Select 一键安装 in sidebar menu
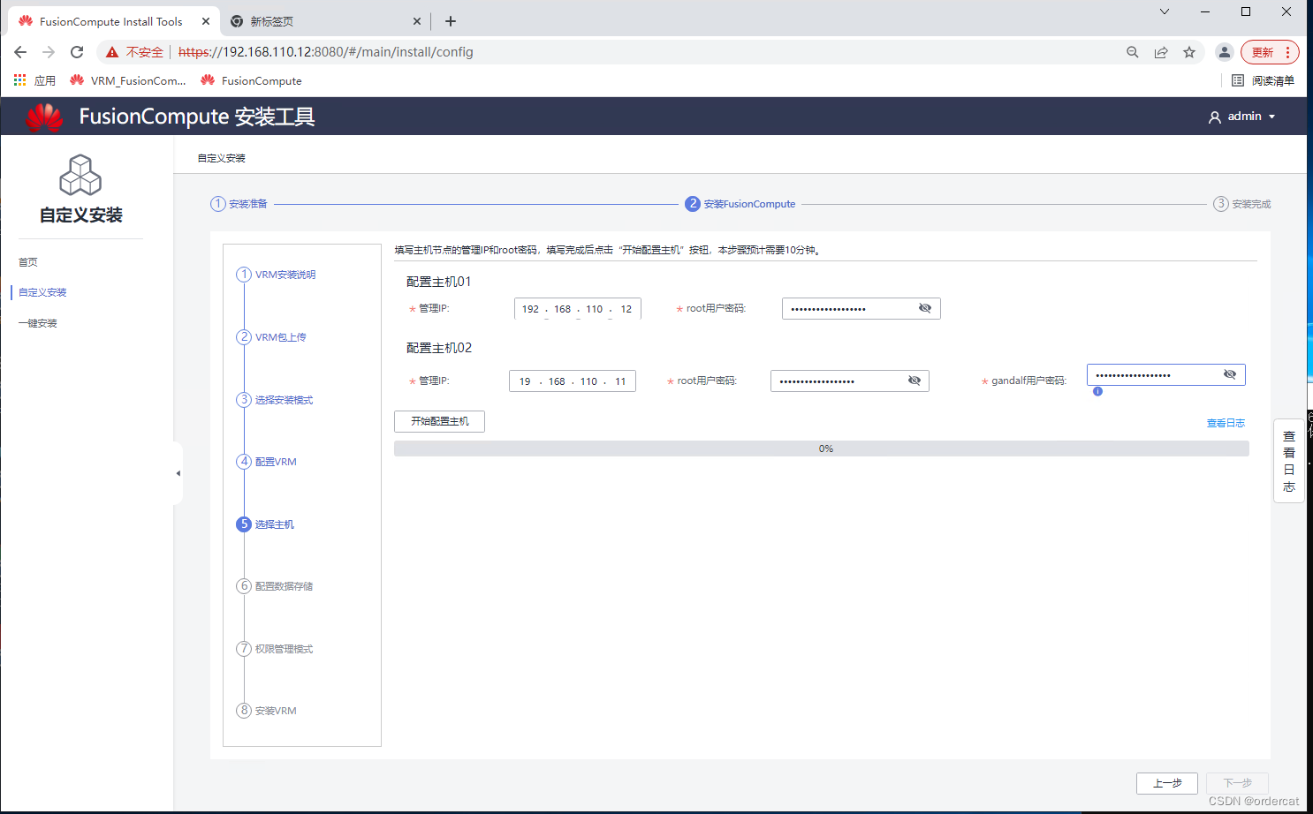Image resolution: width=1313 pixels, height=814 pixels. [x=38, y=323]
